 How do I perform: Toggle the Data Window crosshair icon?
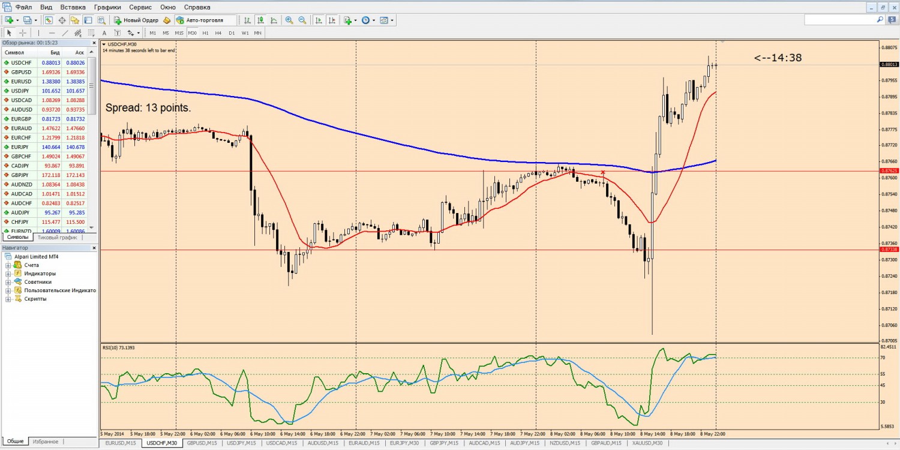62,20
